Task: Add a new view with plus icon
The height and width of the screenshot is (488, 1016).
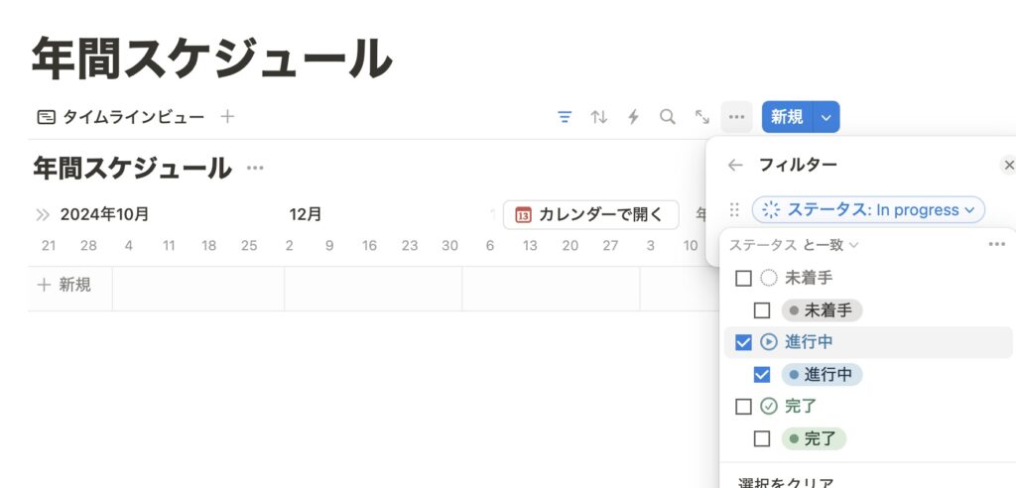Action: (x=227, y=117)
